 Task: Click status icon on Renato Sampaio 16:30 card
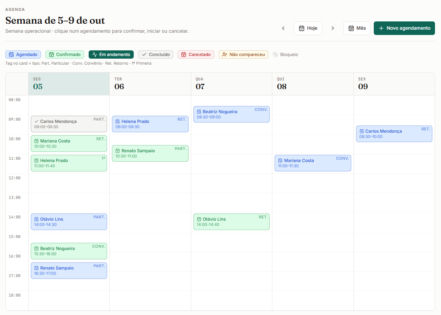coord(36,268)
